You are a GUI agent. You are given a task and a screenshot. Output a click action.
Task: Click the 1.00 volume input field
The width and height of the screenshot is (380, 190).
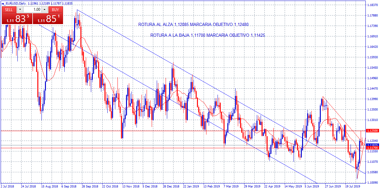click(x=32, y=9)
